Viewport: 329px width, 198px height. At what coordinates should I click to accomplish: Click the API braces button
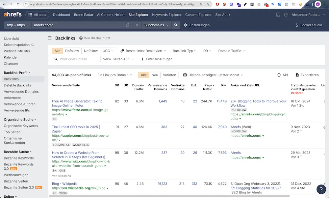[282, 75]
